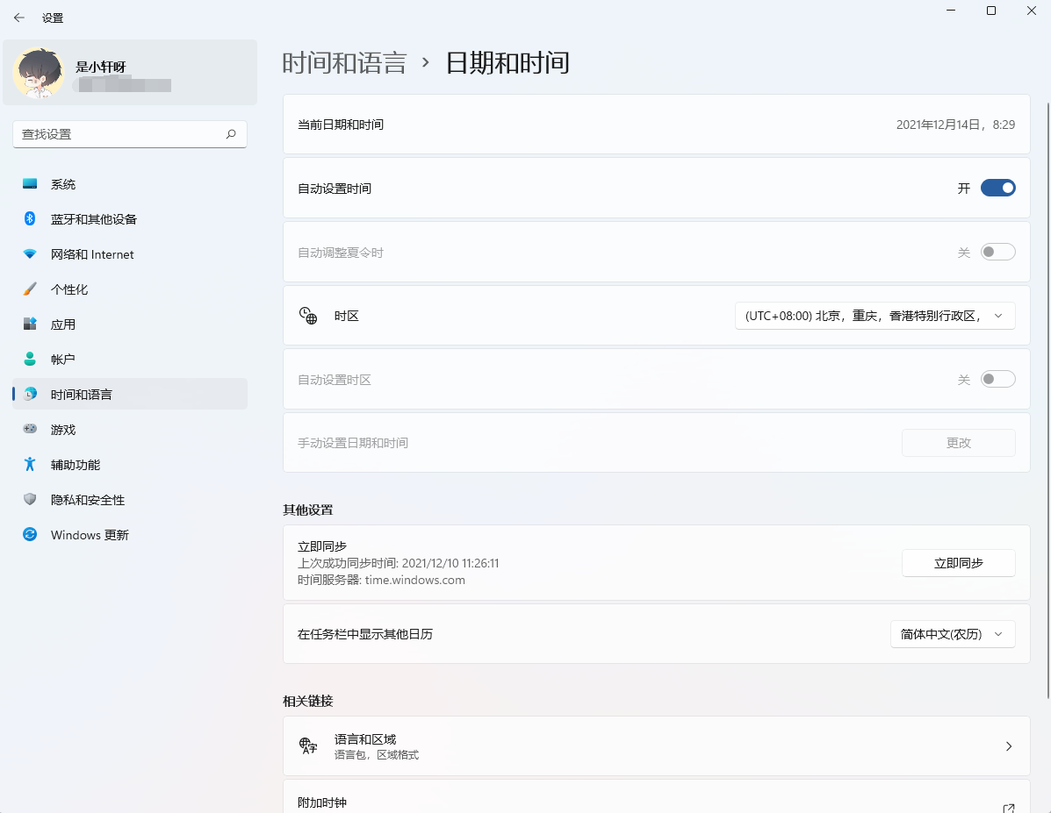
Task: Select 时间和语言 in the sidebar
Action: [130, 395]
